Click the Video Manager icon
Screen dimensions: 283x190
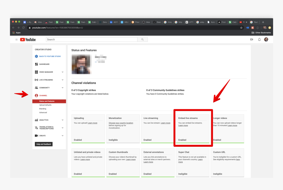click(x=37, y=72)
